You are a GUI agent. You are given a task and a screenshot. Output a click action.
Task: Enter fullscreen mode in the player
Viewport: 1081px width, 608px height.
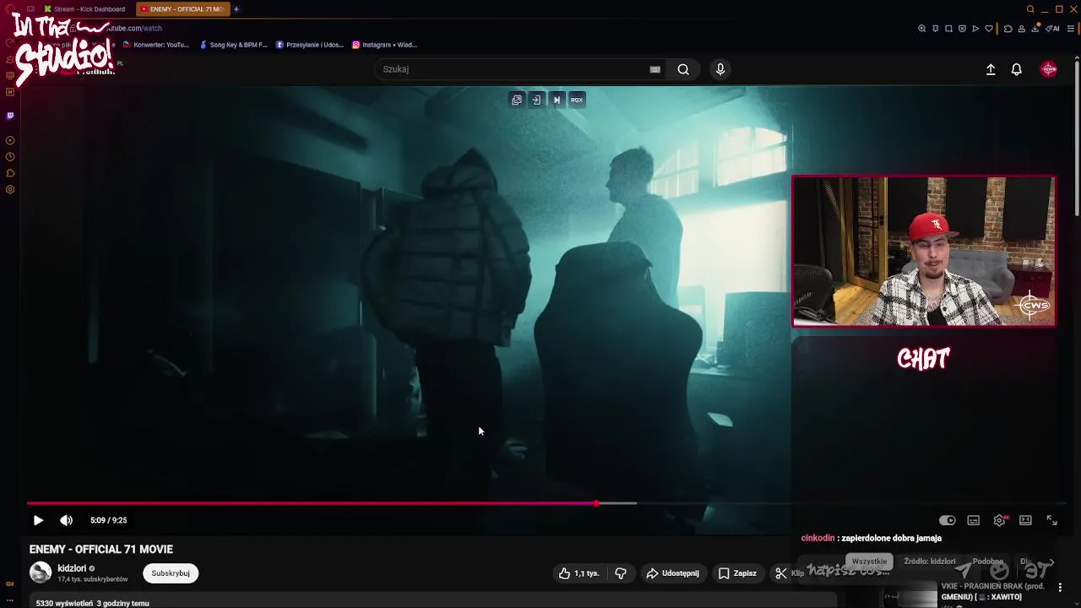(1051, 520)
